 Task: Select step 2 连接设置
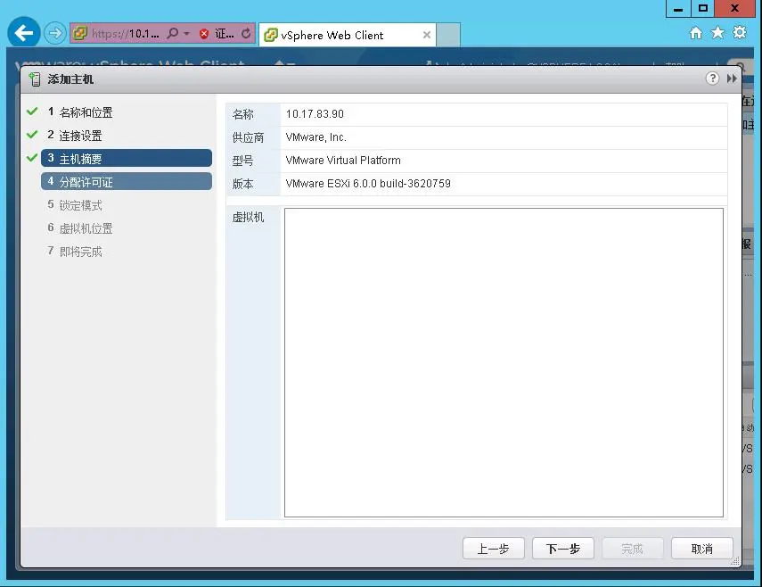coord(127,136)
